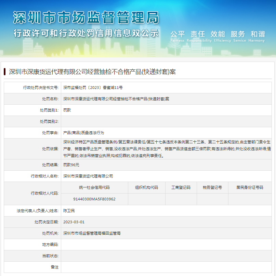This screenshot has width=276, height=276.
Task: Click the 行政处罚决定书文号 label
Action: click(41, 88)
